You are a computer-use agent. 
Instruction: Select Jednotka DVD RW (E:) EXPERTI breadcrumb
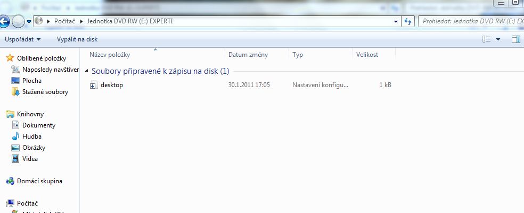pyautogui.click(x=129, y=21)
